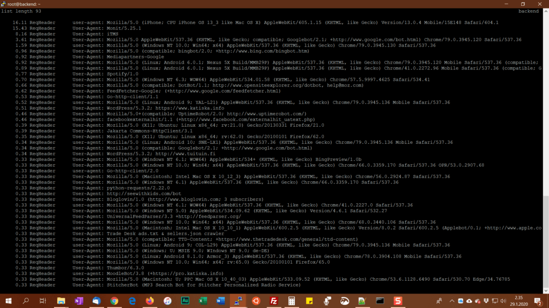Click the Adobe Audition taskbar icon

185,301
